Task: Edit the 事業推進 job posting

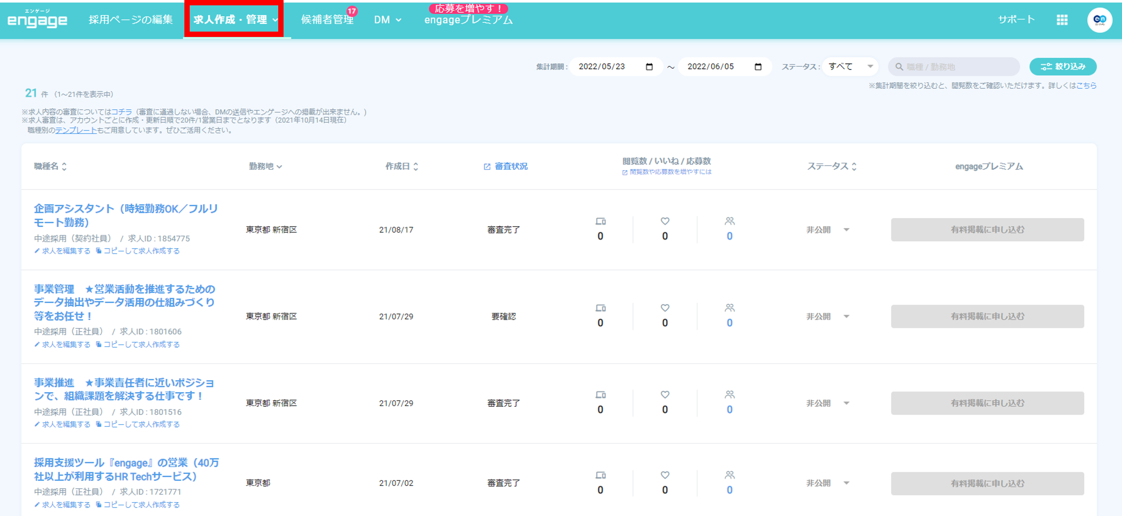Action: (x=62, y=424)
